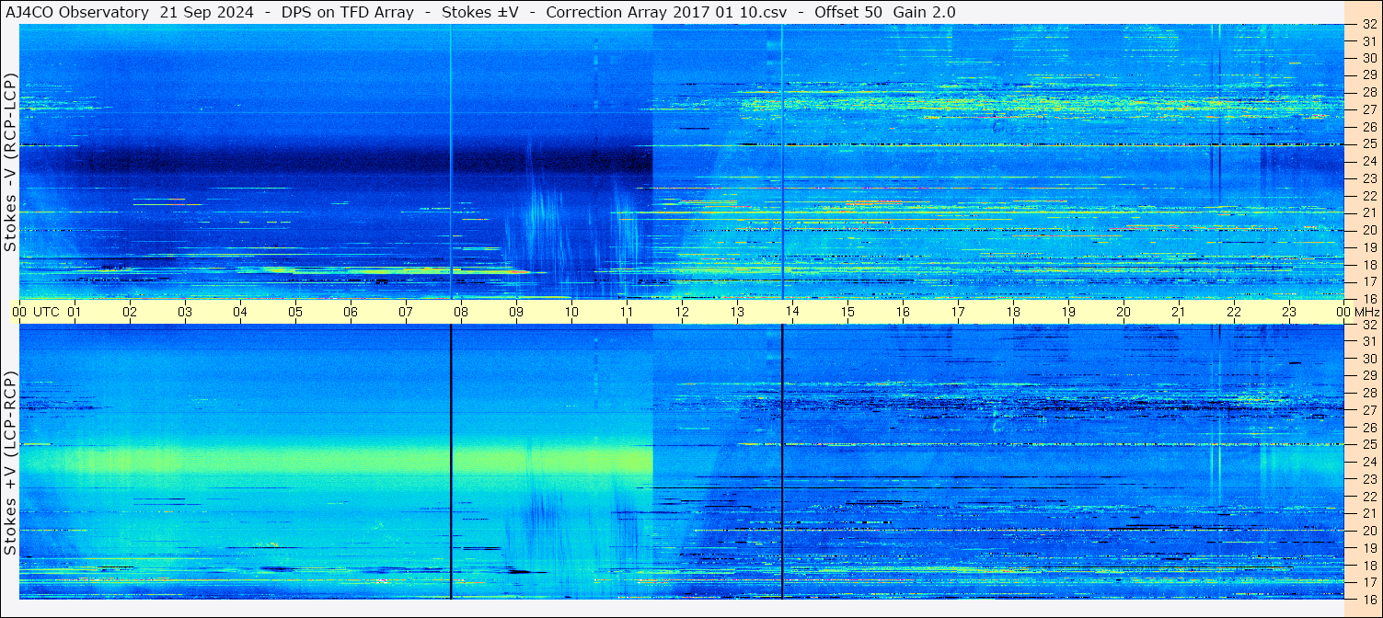Select the 16 MHz label of the Stokes +V panel
This screenshot has height=618, width=1383.
pyautogui.click(x=1368, y=598)
